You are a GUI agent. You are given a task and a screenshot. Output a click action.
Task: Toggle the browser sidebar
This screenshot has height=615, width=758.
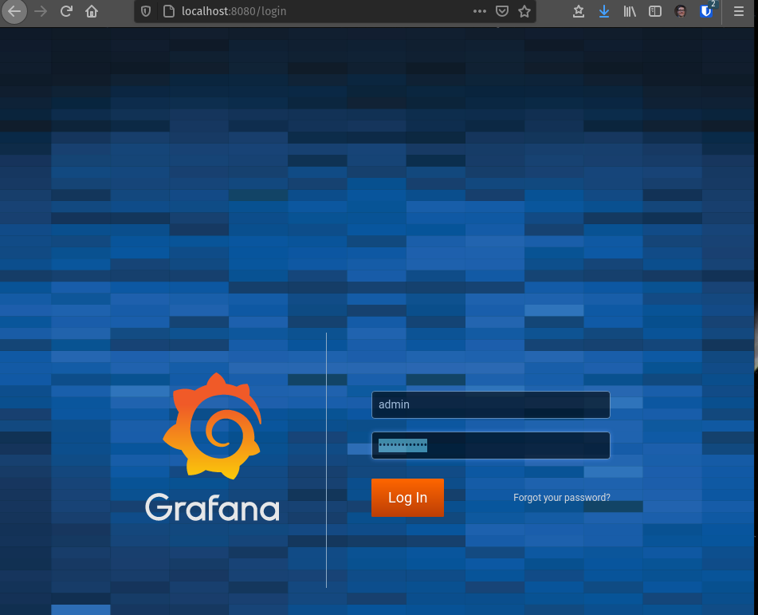coord(655,11)
